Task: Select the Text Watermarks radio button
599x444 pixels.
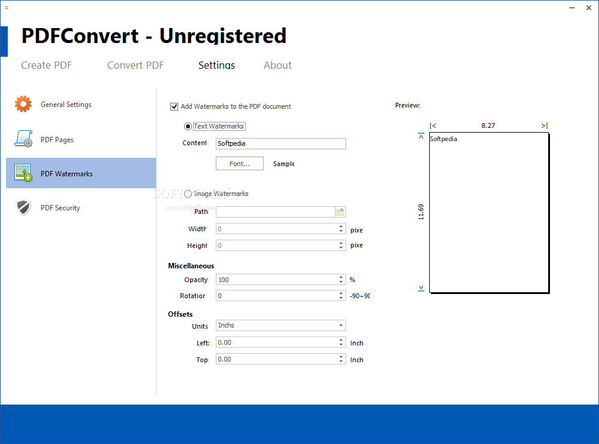Action: tap(188, 126)
